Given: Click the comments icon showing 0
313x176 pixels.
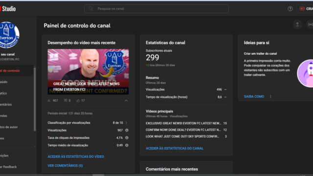Looking at the screenshot, I should click(x=66, y=101).
